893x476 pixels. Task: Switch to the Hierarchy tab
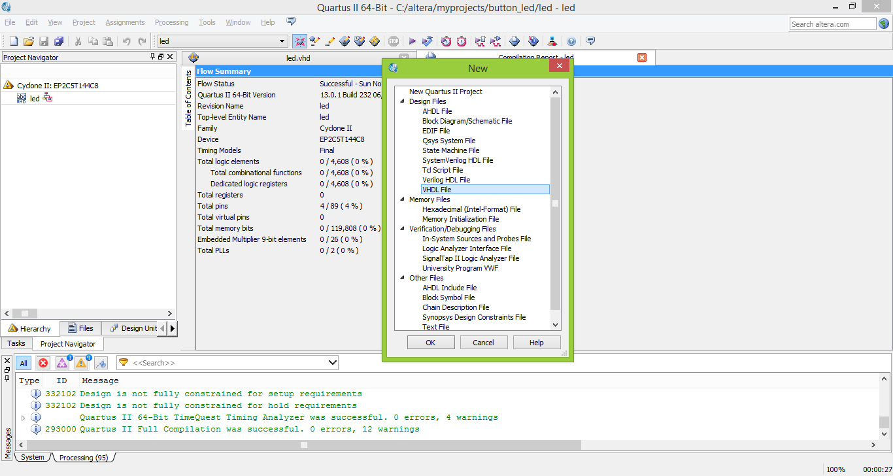[x=29, y=328]
